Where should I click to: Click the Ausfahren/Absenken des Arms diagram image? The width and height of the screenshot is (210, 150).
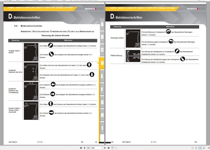pyautogui.click(x=31, y=72)
